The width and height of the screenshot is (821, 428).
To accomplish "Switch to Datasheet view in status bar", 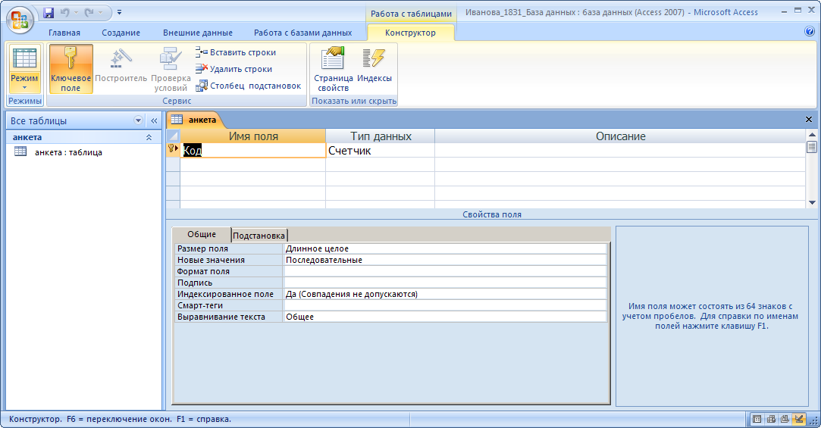I will click(x=757, y=419).
